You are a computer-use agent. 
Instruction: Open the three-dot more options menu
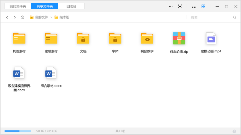171,6
